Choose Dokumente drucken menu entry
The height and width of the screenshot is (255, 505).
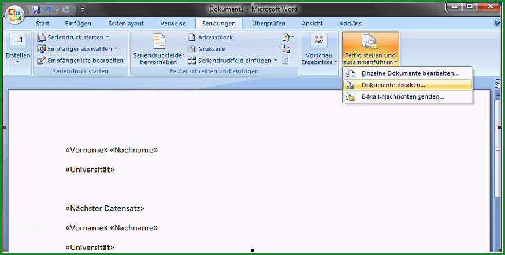(408, 85)
